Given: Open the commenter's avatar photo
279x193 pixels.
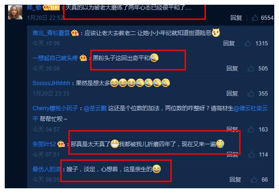Looking at the screenshot, I should (x=15, y=12).
